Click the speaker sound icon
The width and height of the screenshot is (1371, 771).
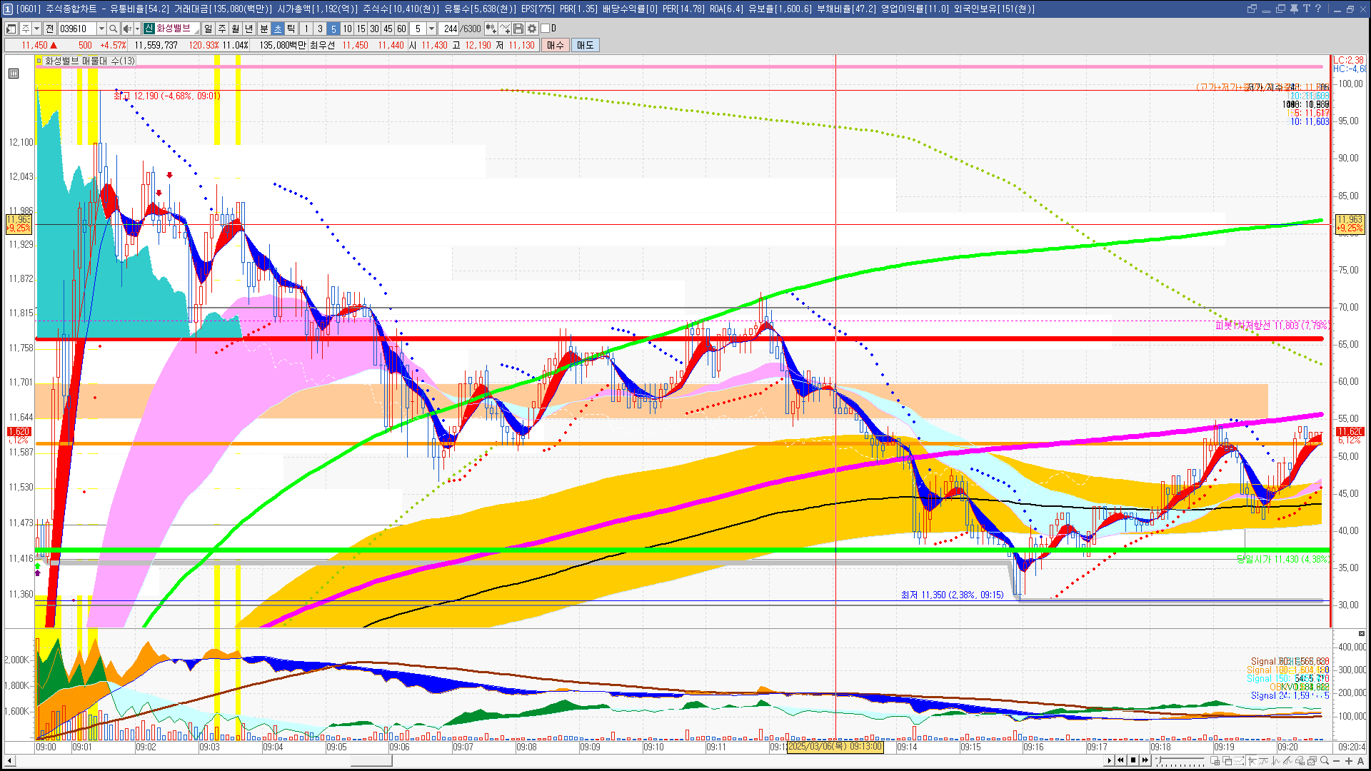pos(126,29)
